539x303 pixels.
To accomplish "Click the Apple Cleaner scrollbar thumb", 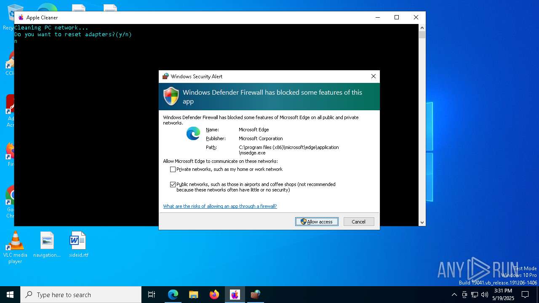I will (422, 35).
